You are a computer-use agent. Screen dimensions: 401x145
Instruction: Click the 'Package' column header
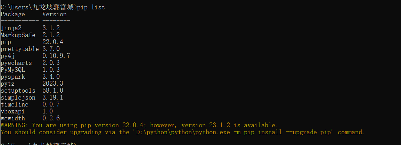click(x=13, y=14)
